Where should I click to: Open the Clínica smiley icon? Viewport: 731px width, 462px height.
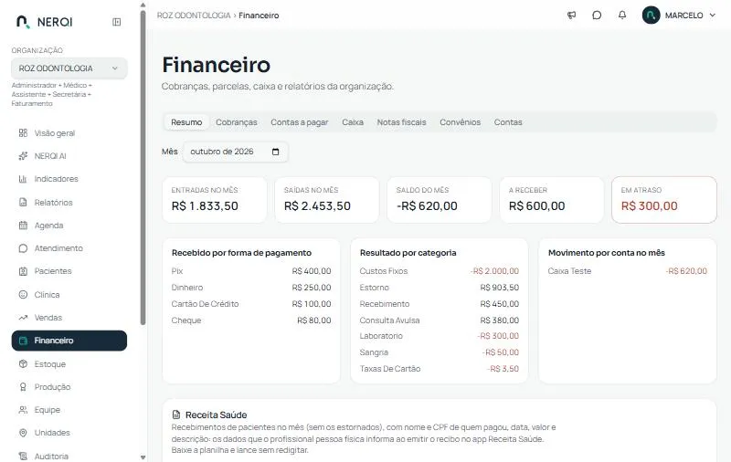[23, 294]
